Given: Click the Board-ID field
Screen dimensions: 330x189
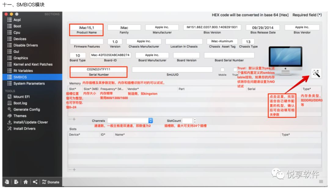Looking at the screenshot, I should 110,55.
